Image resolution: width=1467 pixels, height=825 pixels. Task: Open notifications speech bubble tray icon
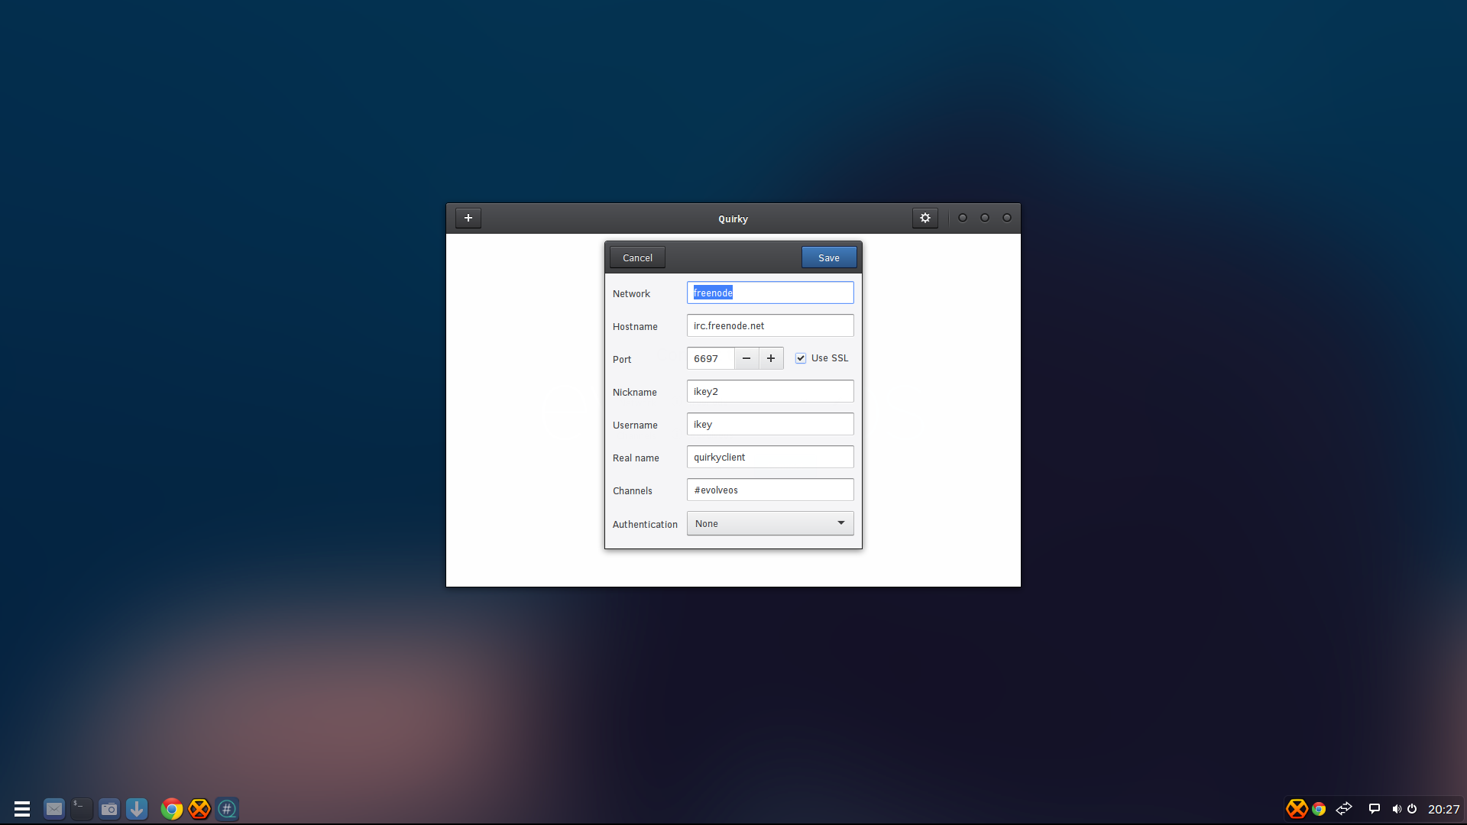[1374, 809]
